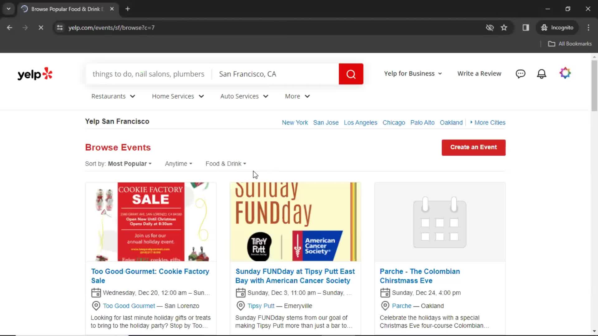Go back with the browser back arrow
This screenshot has height=336, width=598.
pyautogui.click(x=10, y=28)
